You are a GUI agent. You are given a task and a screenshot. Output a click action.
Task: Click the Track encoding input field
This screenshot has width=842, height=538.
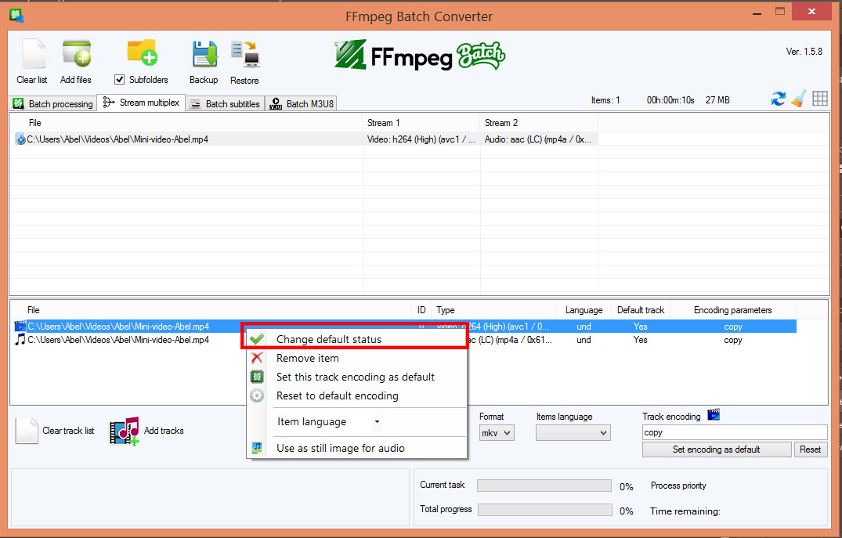(735, 432)
